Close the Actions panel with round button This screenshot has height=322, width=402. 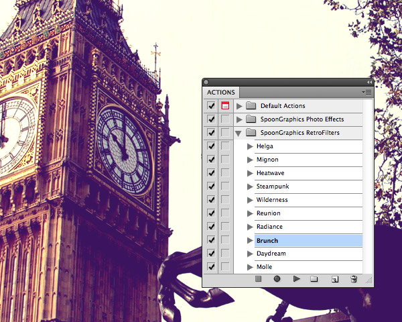206,82
